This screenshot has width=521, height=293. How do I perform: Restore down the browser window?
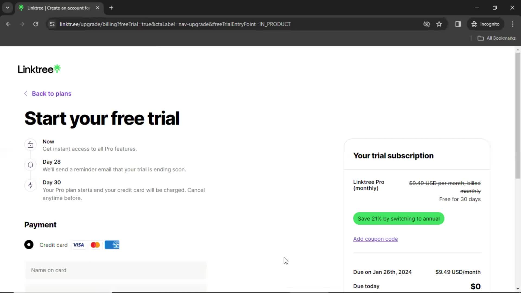[x=495, y=8]
